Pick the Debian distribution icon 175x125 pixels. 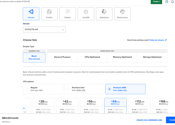pyautogui.click(x=67, y=12)
